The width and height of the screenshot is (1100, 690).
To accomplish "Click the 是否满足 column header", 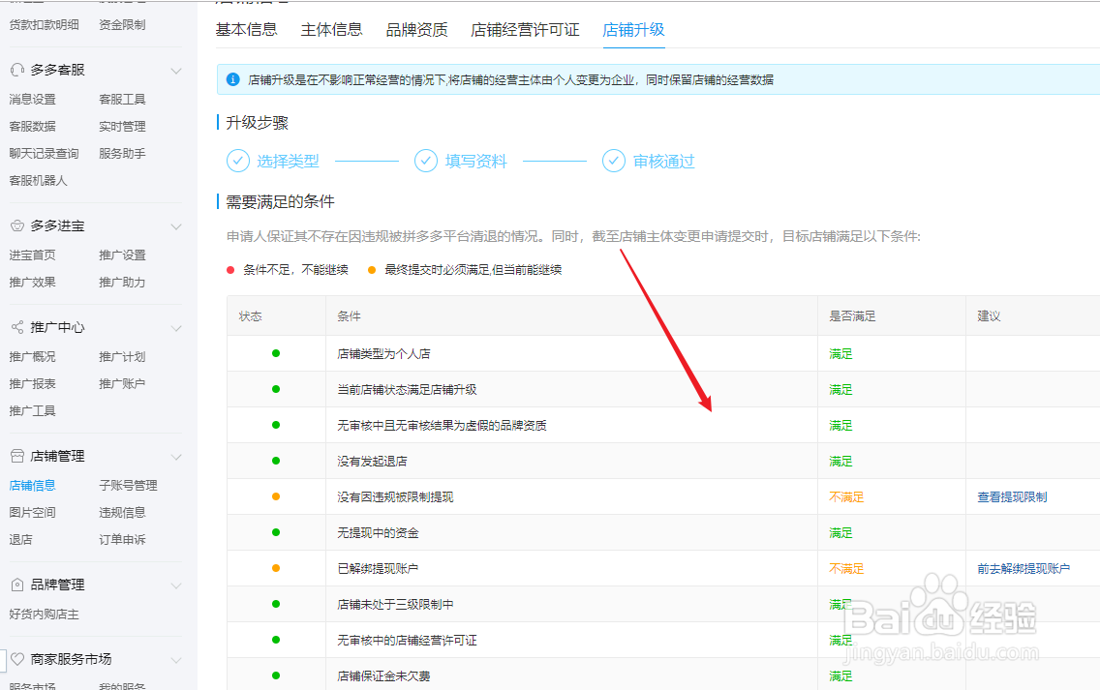I will (852, 316).
